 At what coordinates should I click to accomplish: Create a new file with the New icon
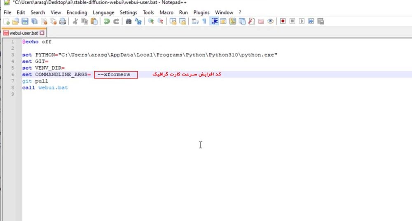(6, 21)
